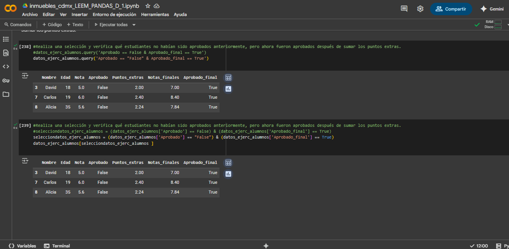
Task: Expand the dropdown arrow next to Ejecutar todas
Action: pos(134,25)
